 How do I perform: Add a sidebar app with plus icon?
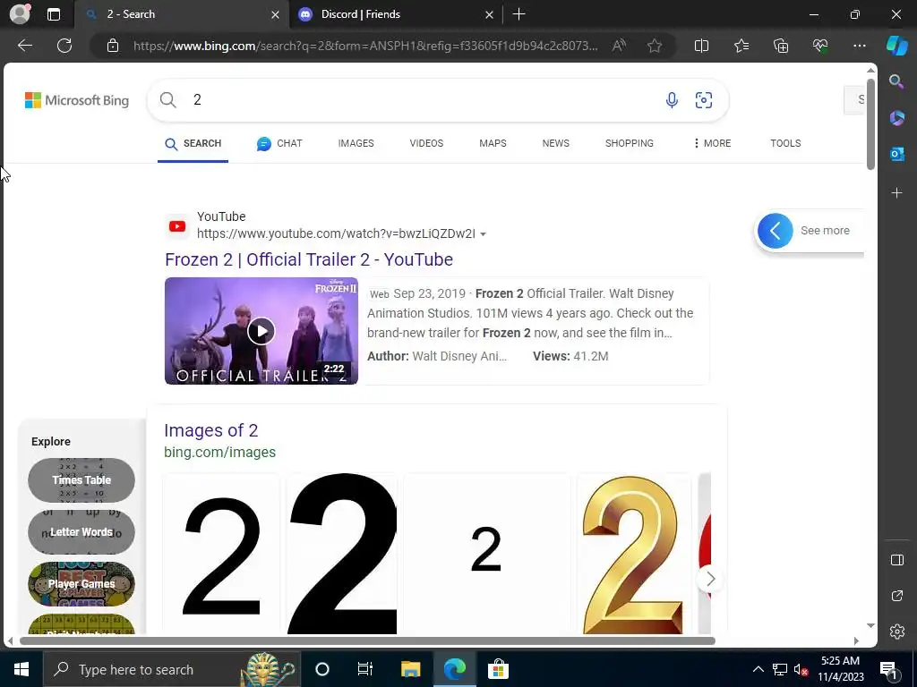896,193
